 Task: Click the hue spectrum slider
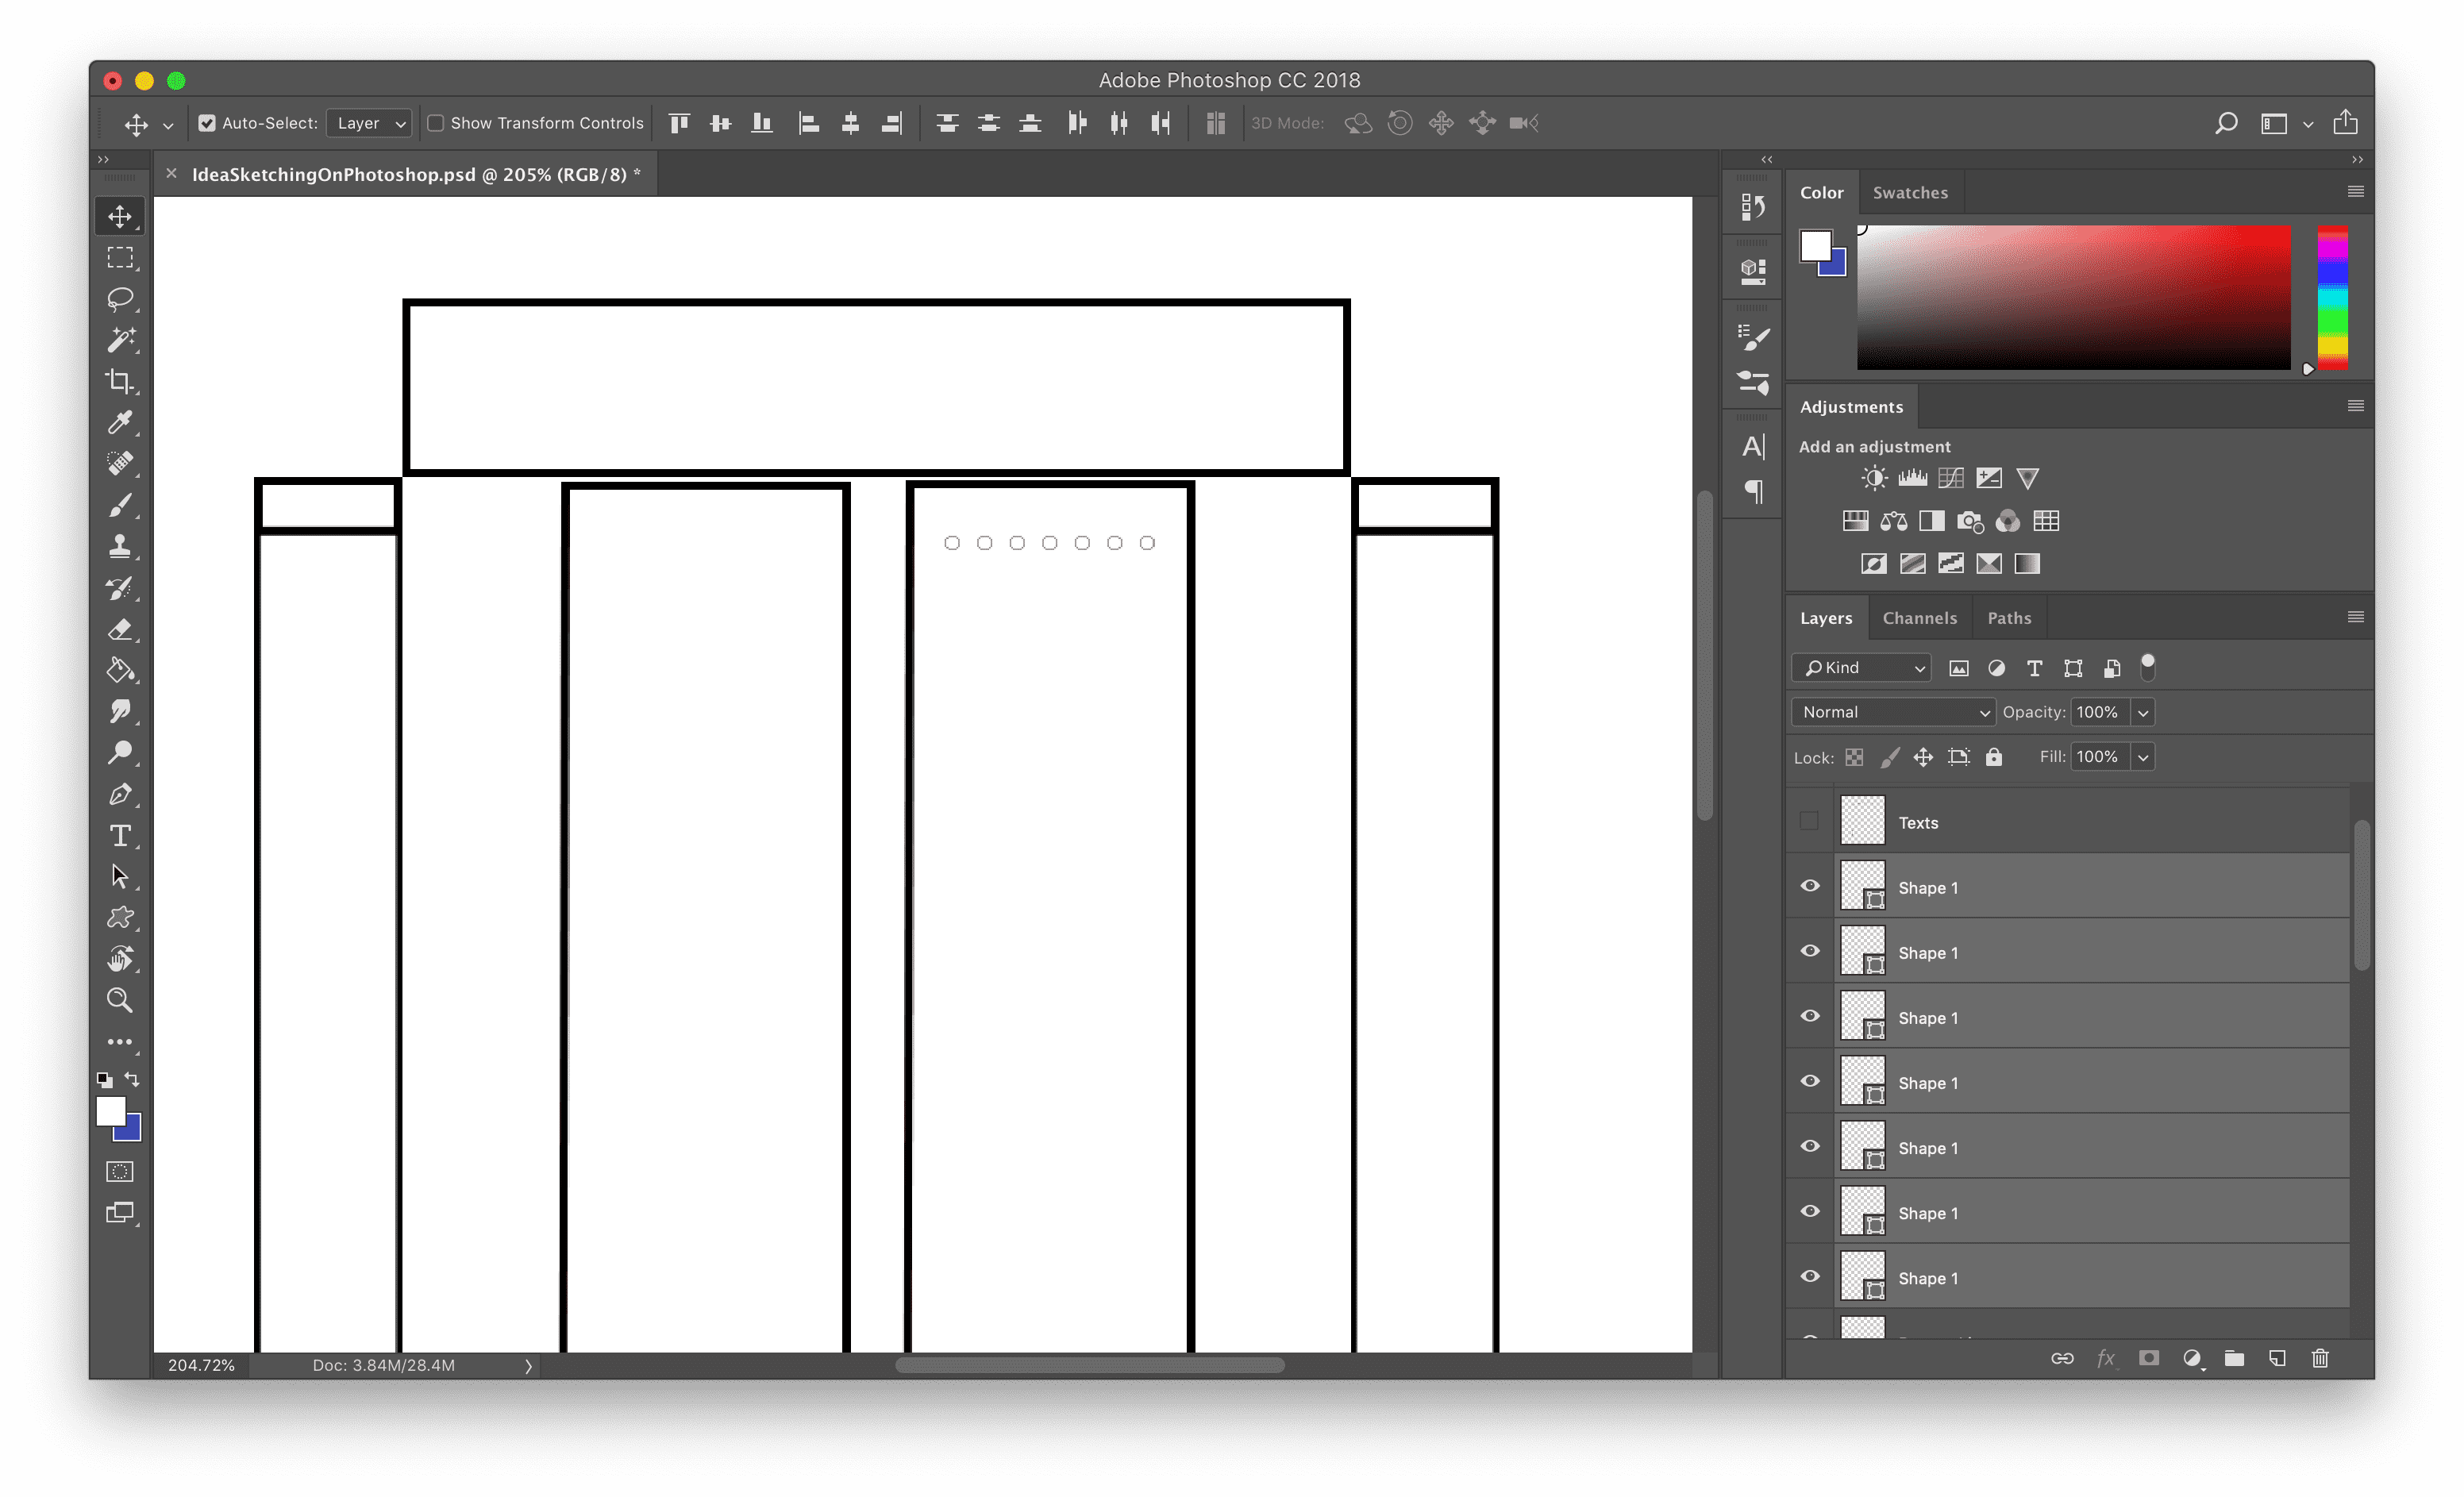click(2332, 298)
